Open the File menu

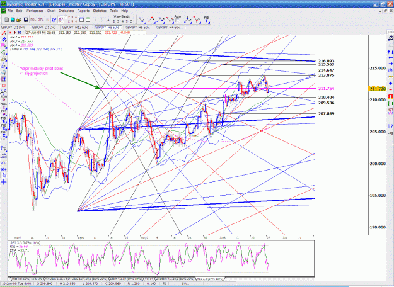(10, 11)
